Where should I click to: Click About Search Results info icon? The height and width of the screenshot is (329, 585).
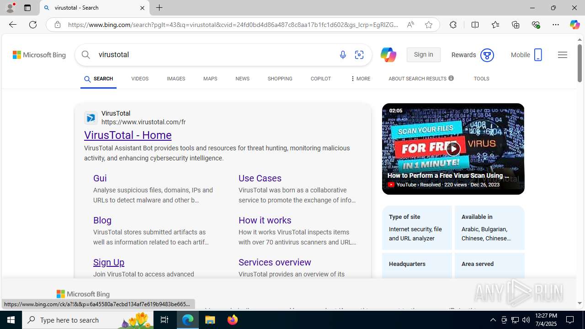tap(451, 78)
